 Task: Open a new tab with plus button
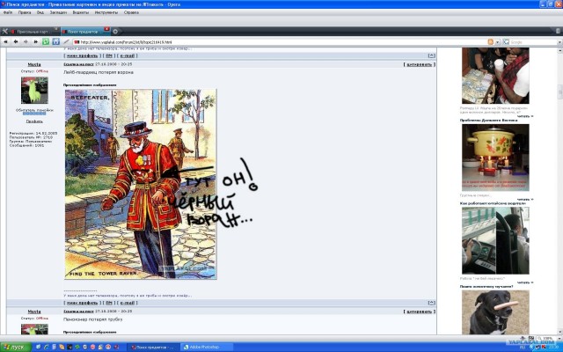pyautogui.click(x=115, y=32)
